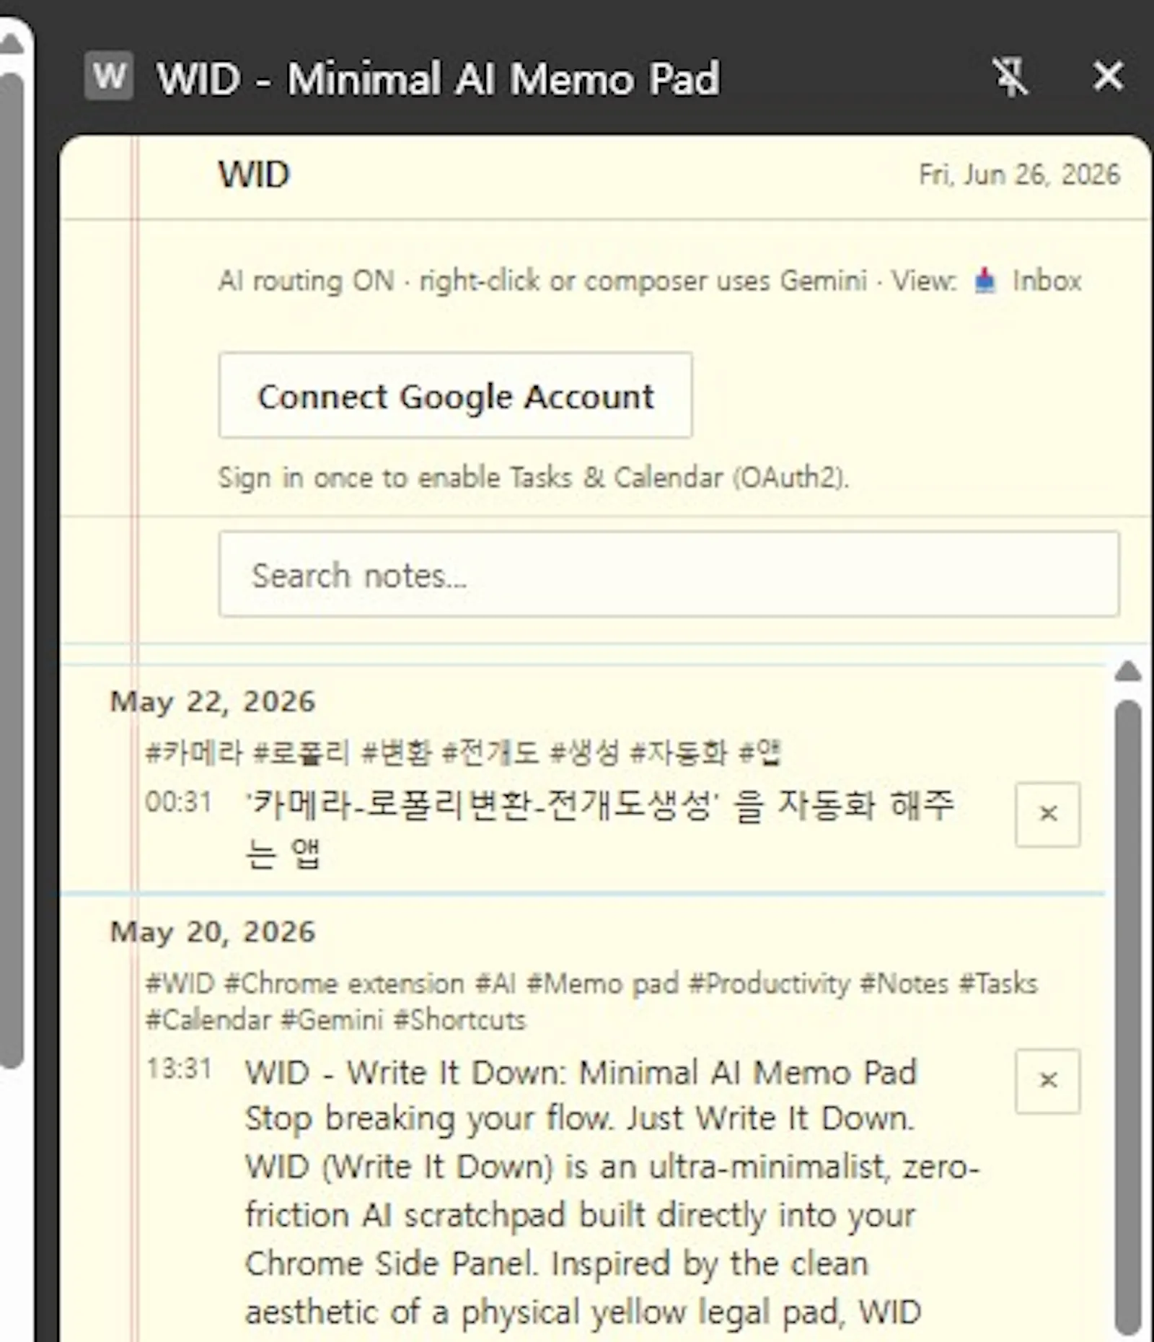The height and width of the screenshot is (1342, 1154).
Task: Select the WID title text in header
Action: click(x=255, y=175)
